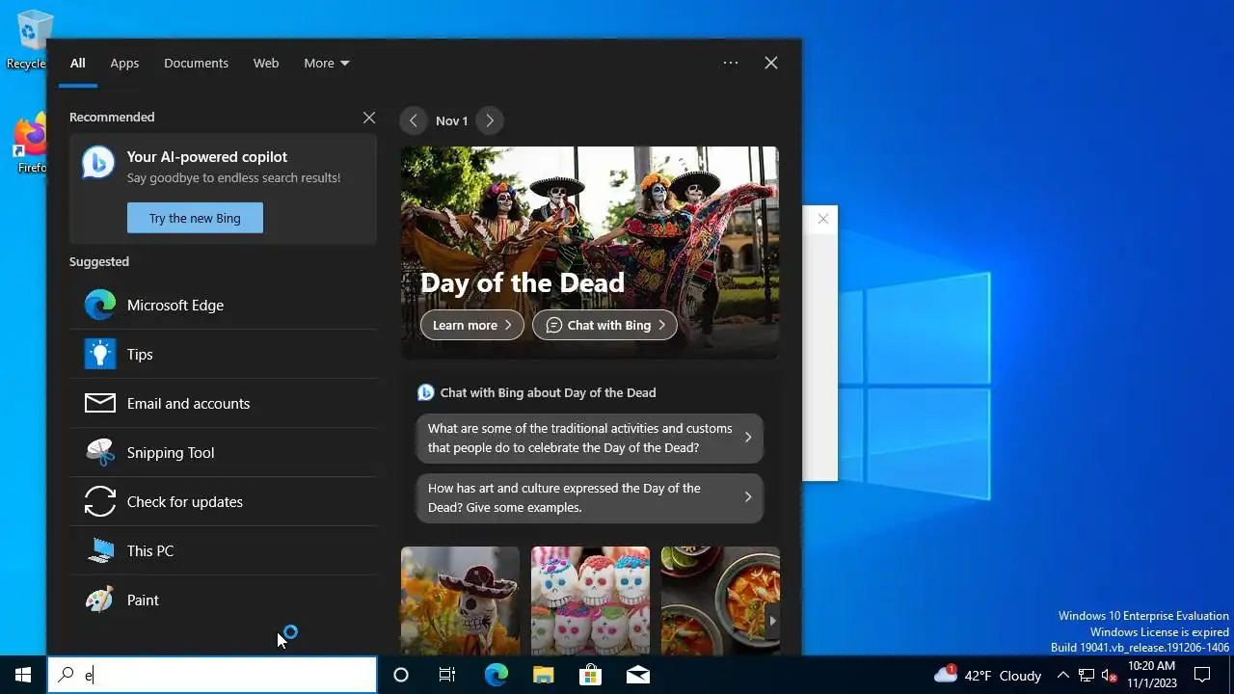Click Chat with Bing about Day of the Dead heading
Screen dimensions: 1234x694
[548, 392]
